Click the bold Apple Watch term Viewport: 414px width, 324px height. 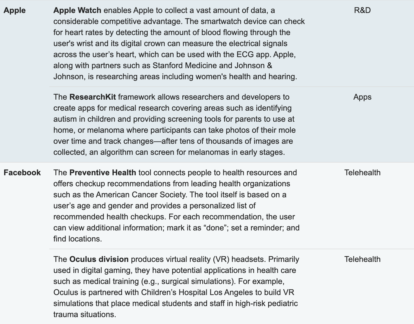[x=77, y=10]
